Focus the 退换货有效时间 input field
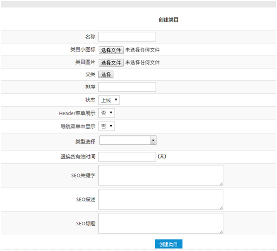277x251 pixels. pos(127,157)
